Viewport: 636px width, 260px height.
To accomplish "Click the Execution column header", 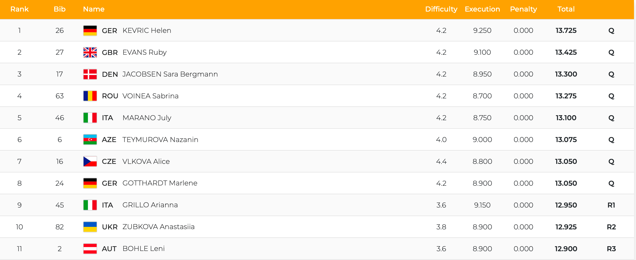I will point(482,9).
